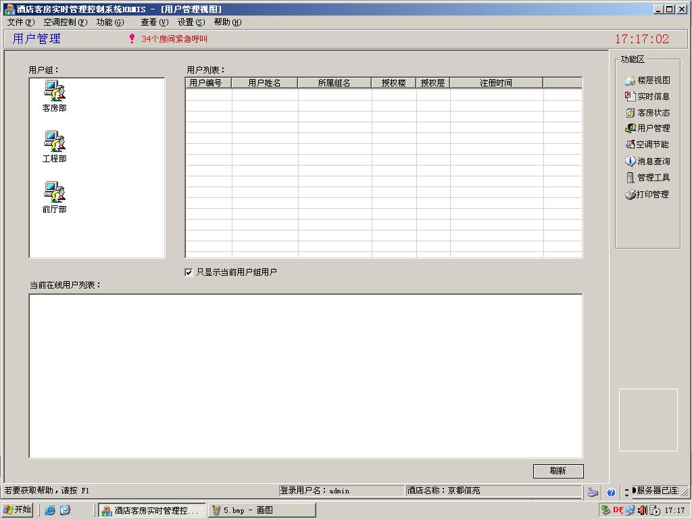Click the 注册时间 column header
The image size is (692, 519).
click(x=496, y=83)
